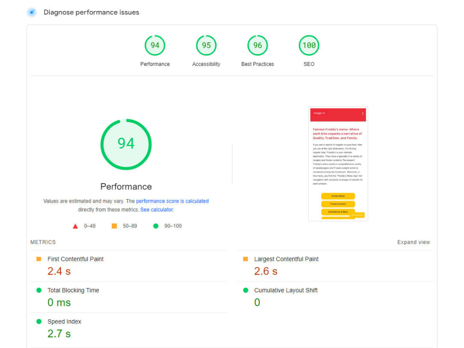Screen dimensions: 464x348
Task: Click the 2.7 s Speed Index value
Action: coord(59,334)
